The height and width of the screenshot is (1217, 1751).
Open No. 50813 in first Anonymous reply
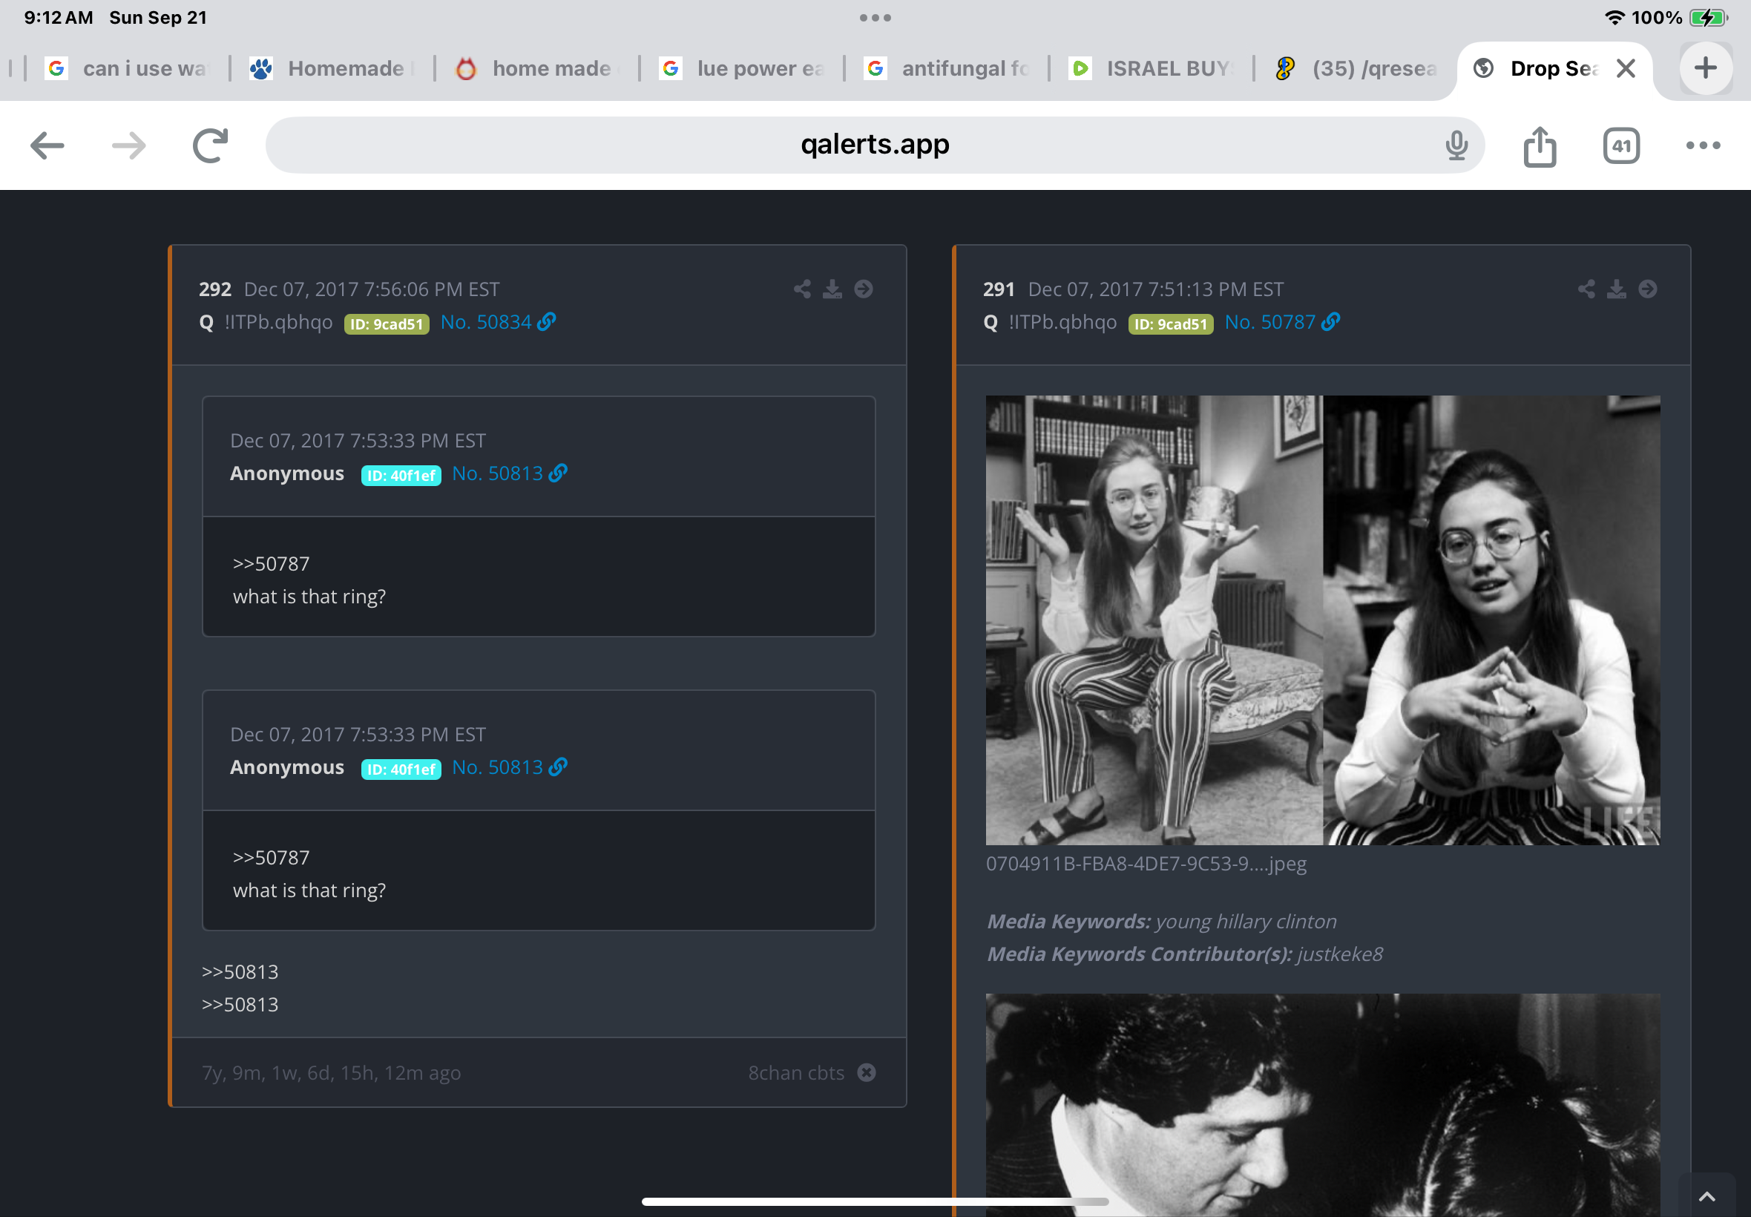497,473
